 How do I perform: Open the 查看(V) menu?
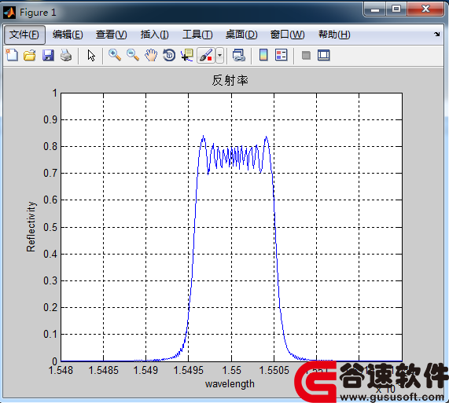click(112, 35)
